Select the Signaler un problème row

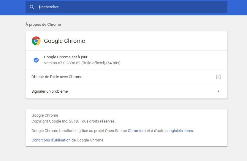[126, 91]
